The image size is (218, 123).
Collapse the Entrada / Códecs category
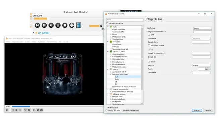click(108, 52)
